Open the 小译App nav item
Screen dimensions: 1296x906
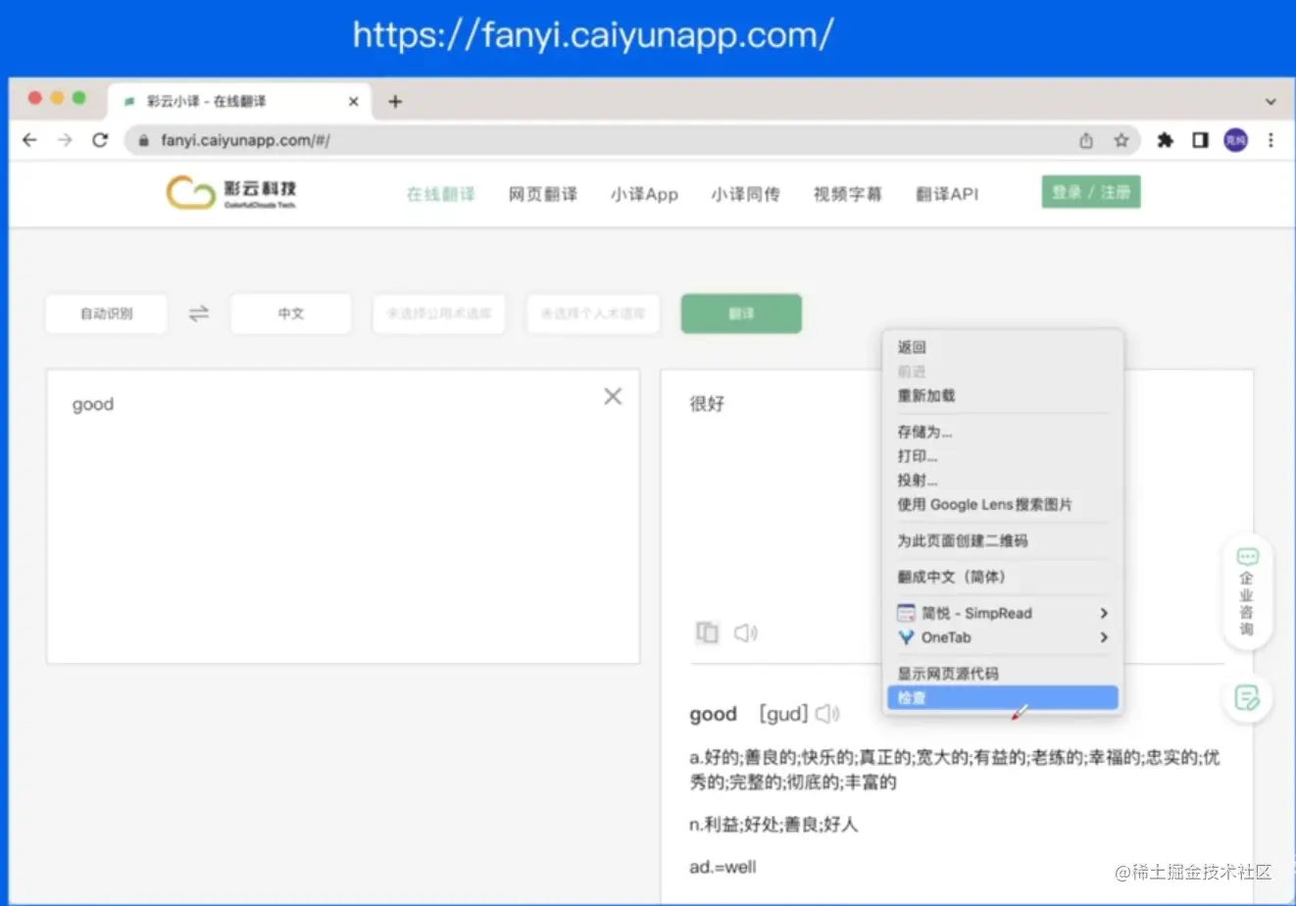tap(644, 194)
